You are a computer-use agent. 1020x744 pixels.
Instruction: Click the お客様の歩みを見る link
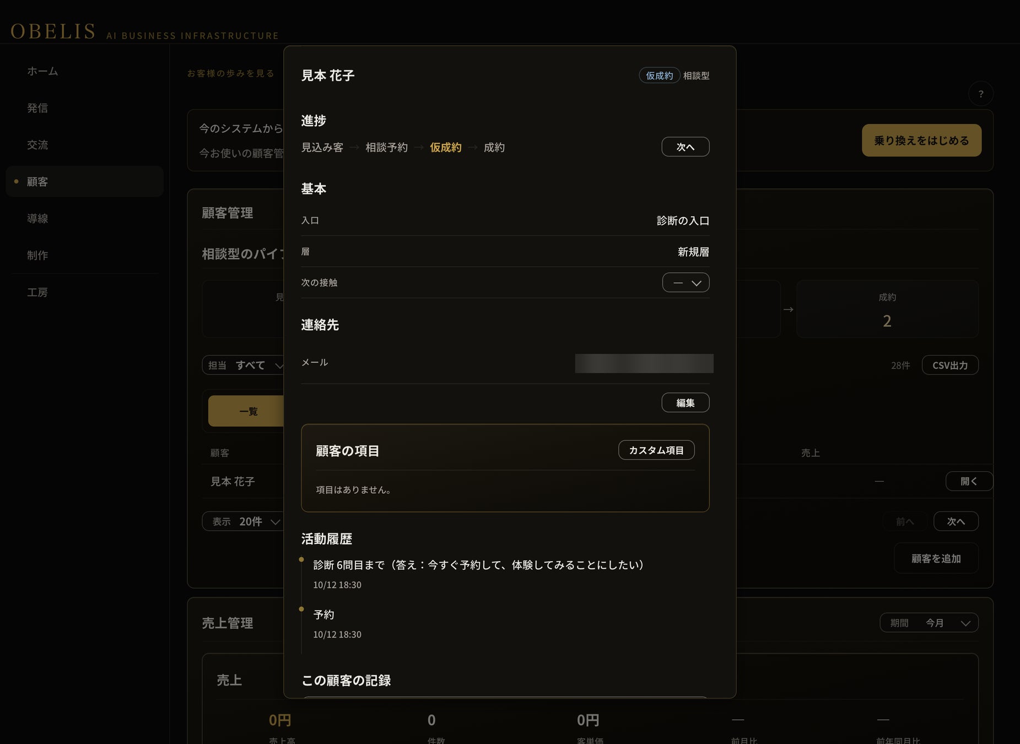pos(230,73)
